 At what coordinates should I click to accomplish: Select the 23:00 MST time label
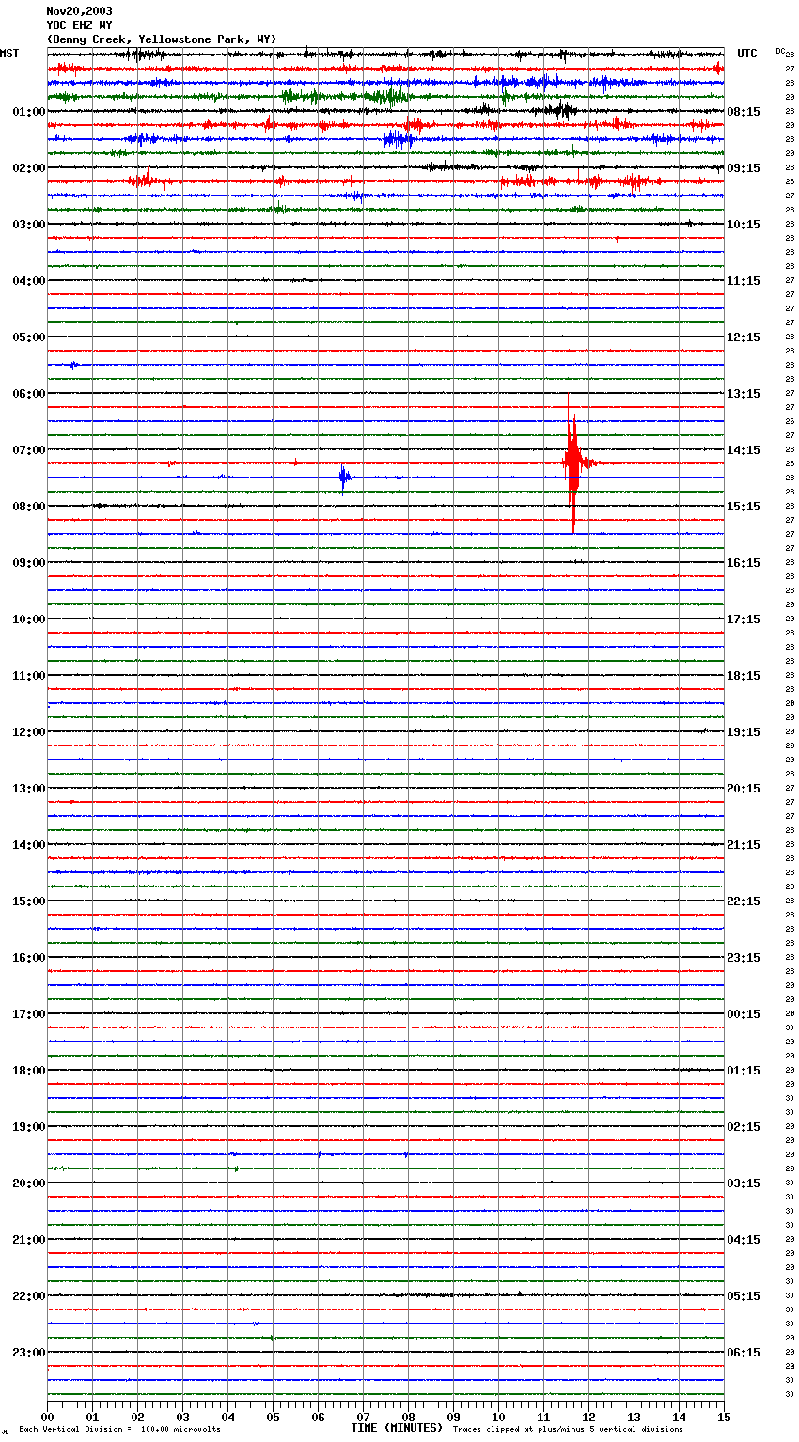tap(29, 1353)
